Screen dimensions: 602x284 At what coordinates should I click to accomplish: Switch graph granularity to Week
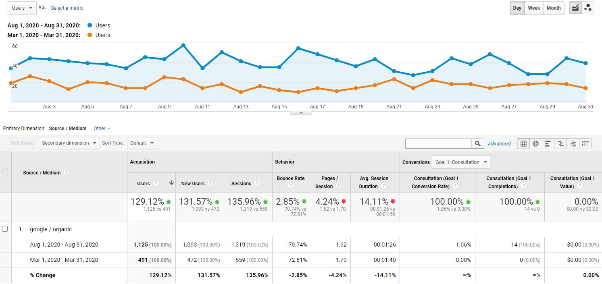tap(534, 8)
